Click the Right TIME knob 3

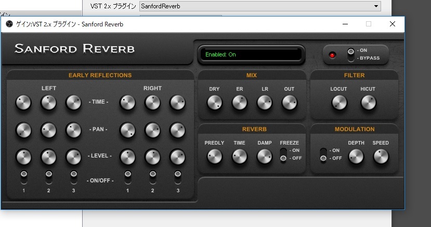178,103
